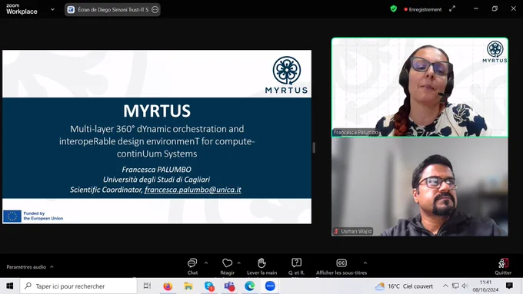Open the Windows Start menu
Viewport: 523px width, 294px height.
[10, 286]
